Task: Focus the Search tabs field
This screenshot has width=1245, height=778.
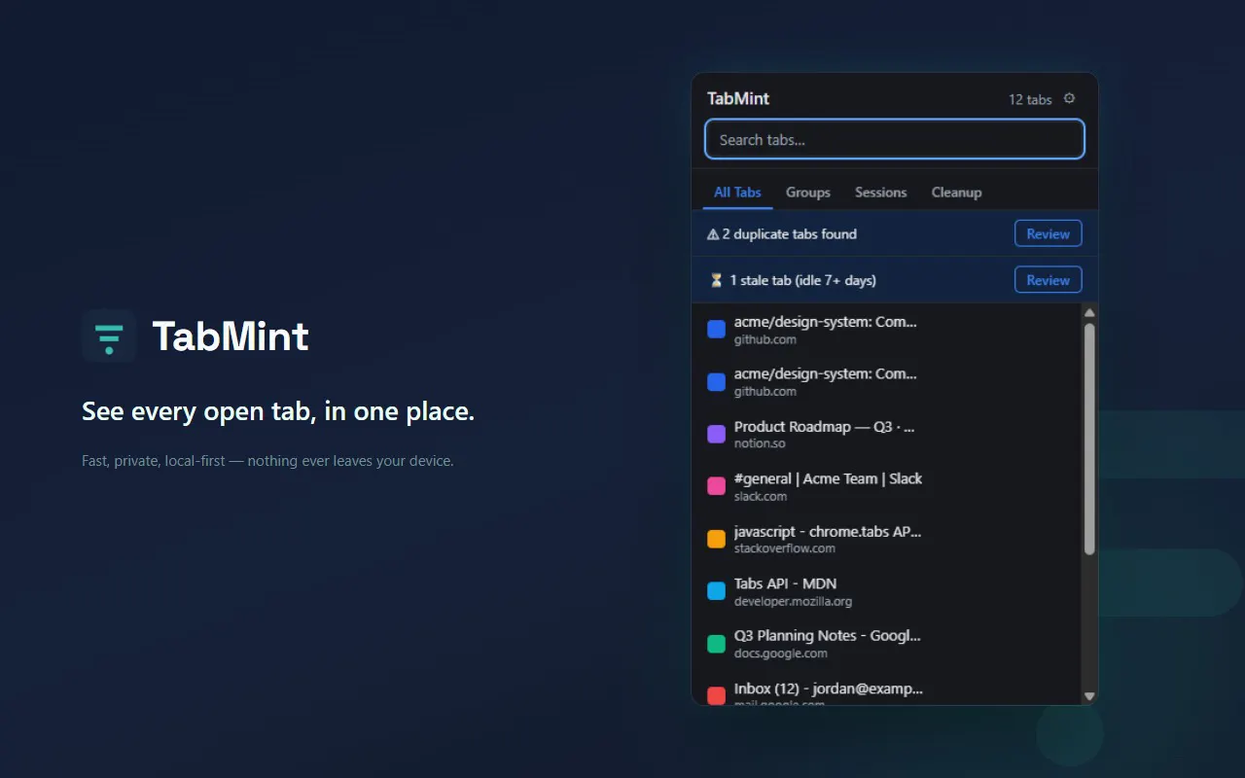Action: (x=895, y=139)
